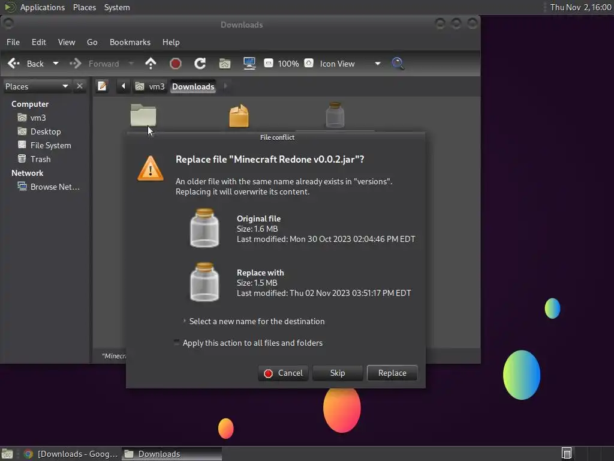The image size is (614, 461).
Task: Switch to the Chrome Downloads taskbar window
Action: tap(71, 454)
